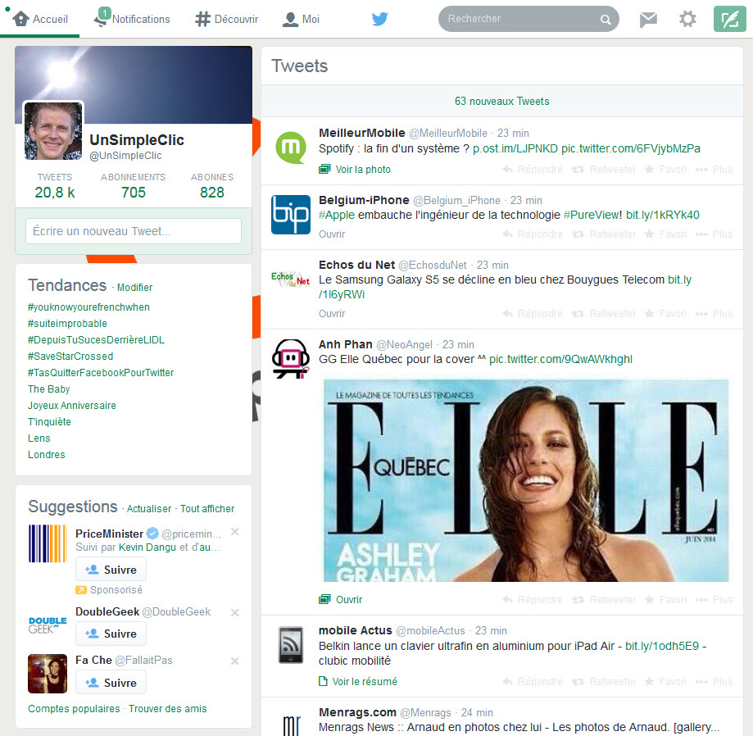The image size is (753, 736).
Task: Open 'Comptes populaires' link
Action: tap(74, 709)
